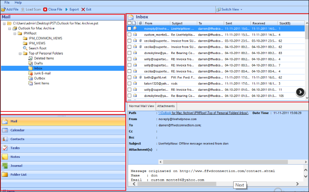Open the Contacts navigation section
Viewport: 309px width, 192px height.
point(63,139)
